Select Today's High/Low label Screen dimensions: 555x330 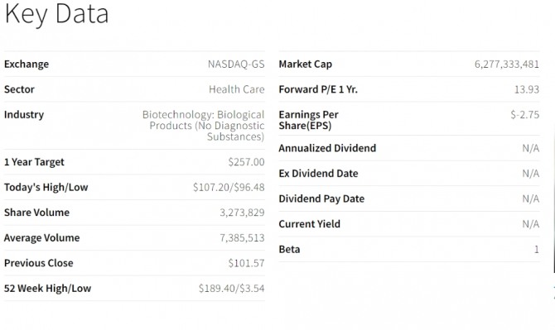tap(46, 187)
